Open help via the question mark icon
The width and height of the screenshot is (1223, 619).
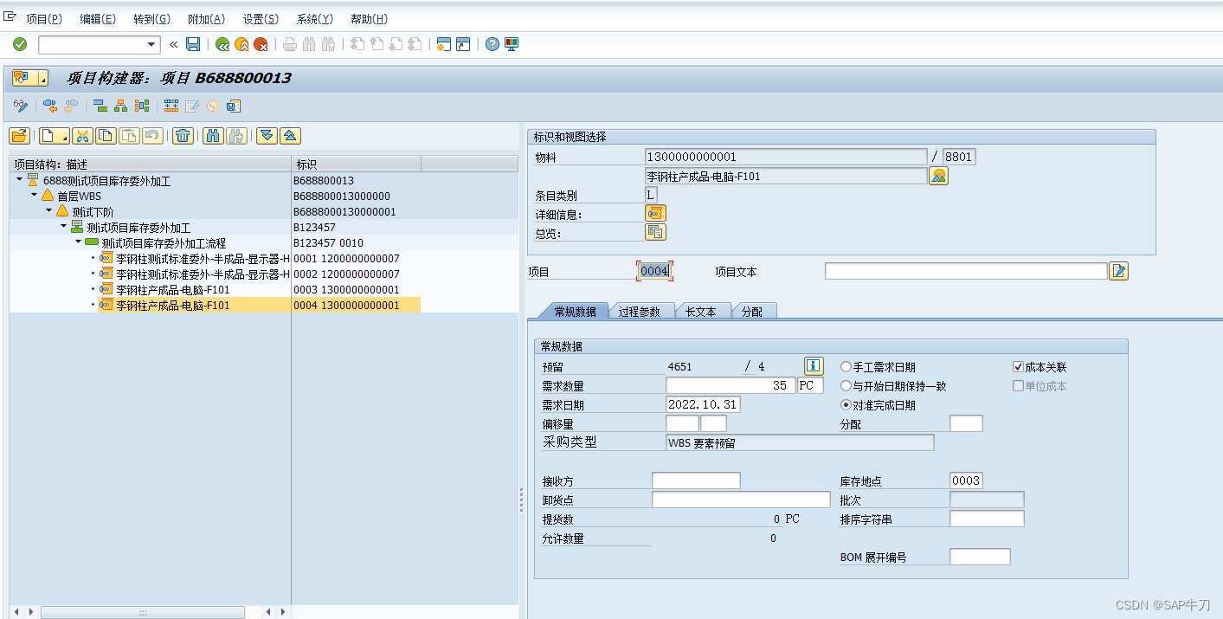pos(492,44)
